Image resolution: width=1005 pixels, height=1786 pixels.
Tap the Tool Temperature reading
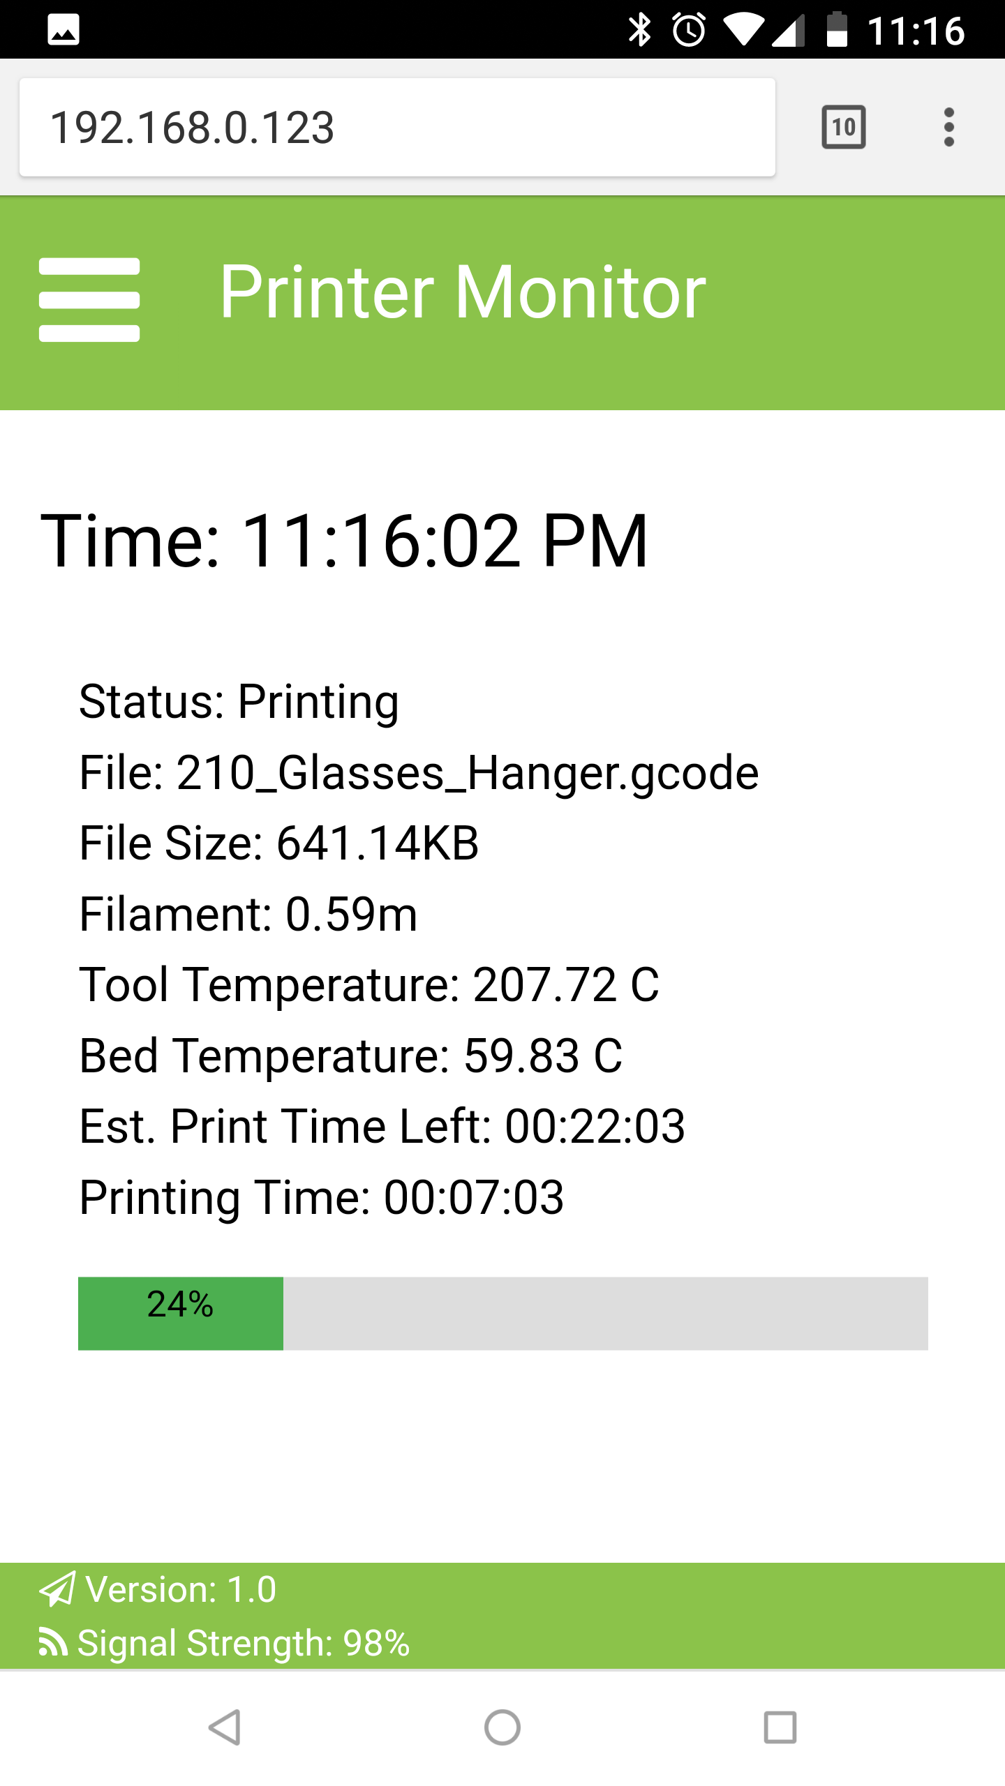[x=368, y=984]
